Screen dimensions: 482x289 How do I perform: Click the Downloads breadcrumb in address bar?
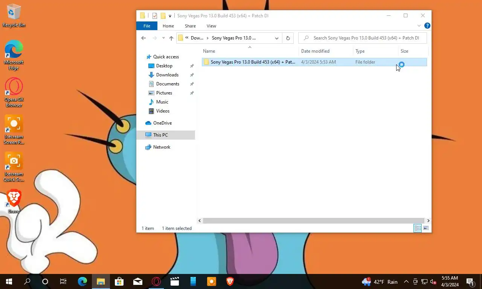pos(197,38)
